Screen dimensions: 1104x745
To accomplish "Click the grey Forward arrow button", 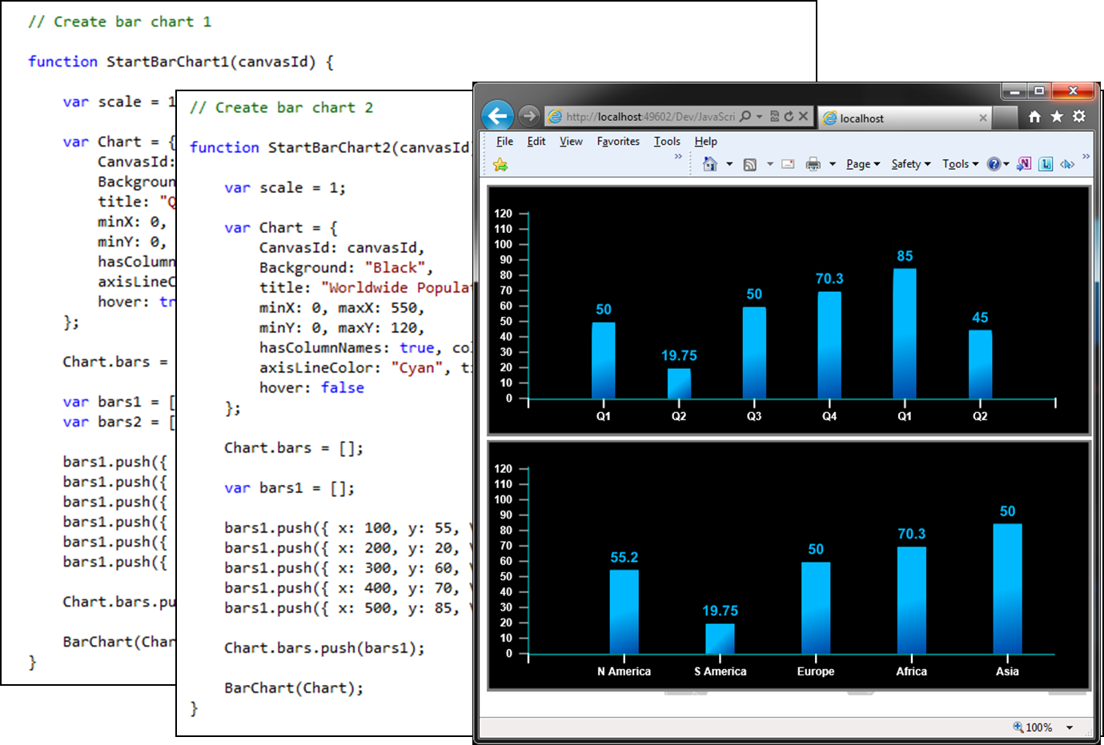I will [528, 116].
